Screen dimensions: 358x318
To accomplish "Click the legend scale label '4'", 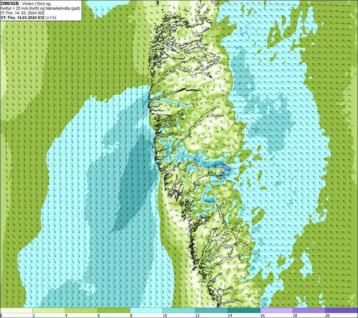I will [66, 315].
